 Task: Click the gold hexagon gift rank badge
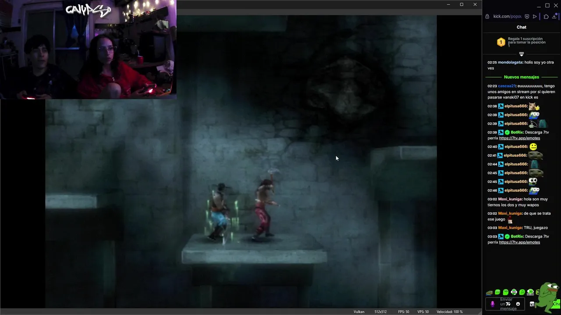[501, 42]
